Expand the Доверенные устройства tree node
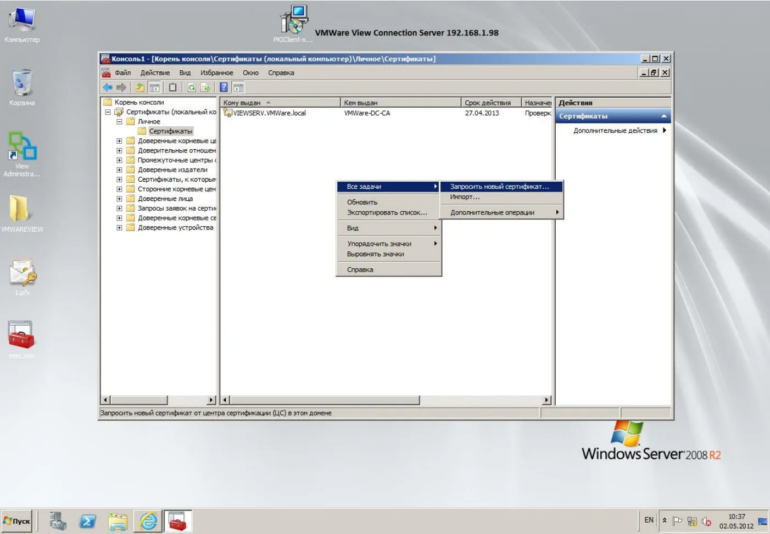The image size is (770, 534). coord(119,228)
